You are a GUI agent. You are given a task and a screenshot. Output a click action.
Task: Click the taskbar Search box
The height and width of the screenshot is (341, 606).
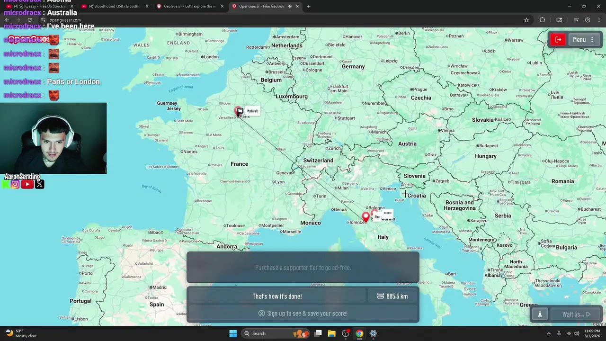(x=275, y=333)
